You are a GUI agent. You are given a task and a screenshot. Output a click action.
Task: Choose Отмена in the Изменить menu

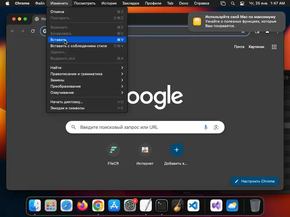87,12
